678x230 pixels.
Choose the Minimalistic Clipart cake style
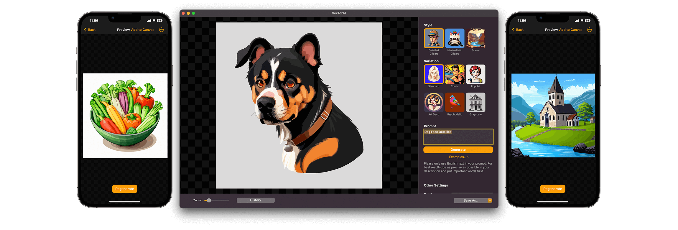tap(455, 38)
